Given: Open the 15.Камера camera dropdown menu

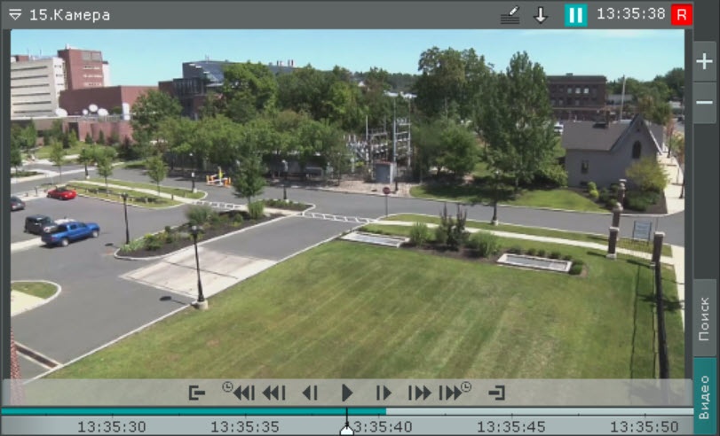Looking at the screenshot, I should tap(15, 15).
